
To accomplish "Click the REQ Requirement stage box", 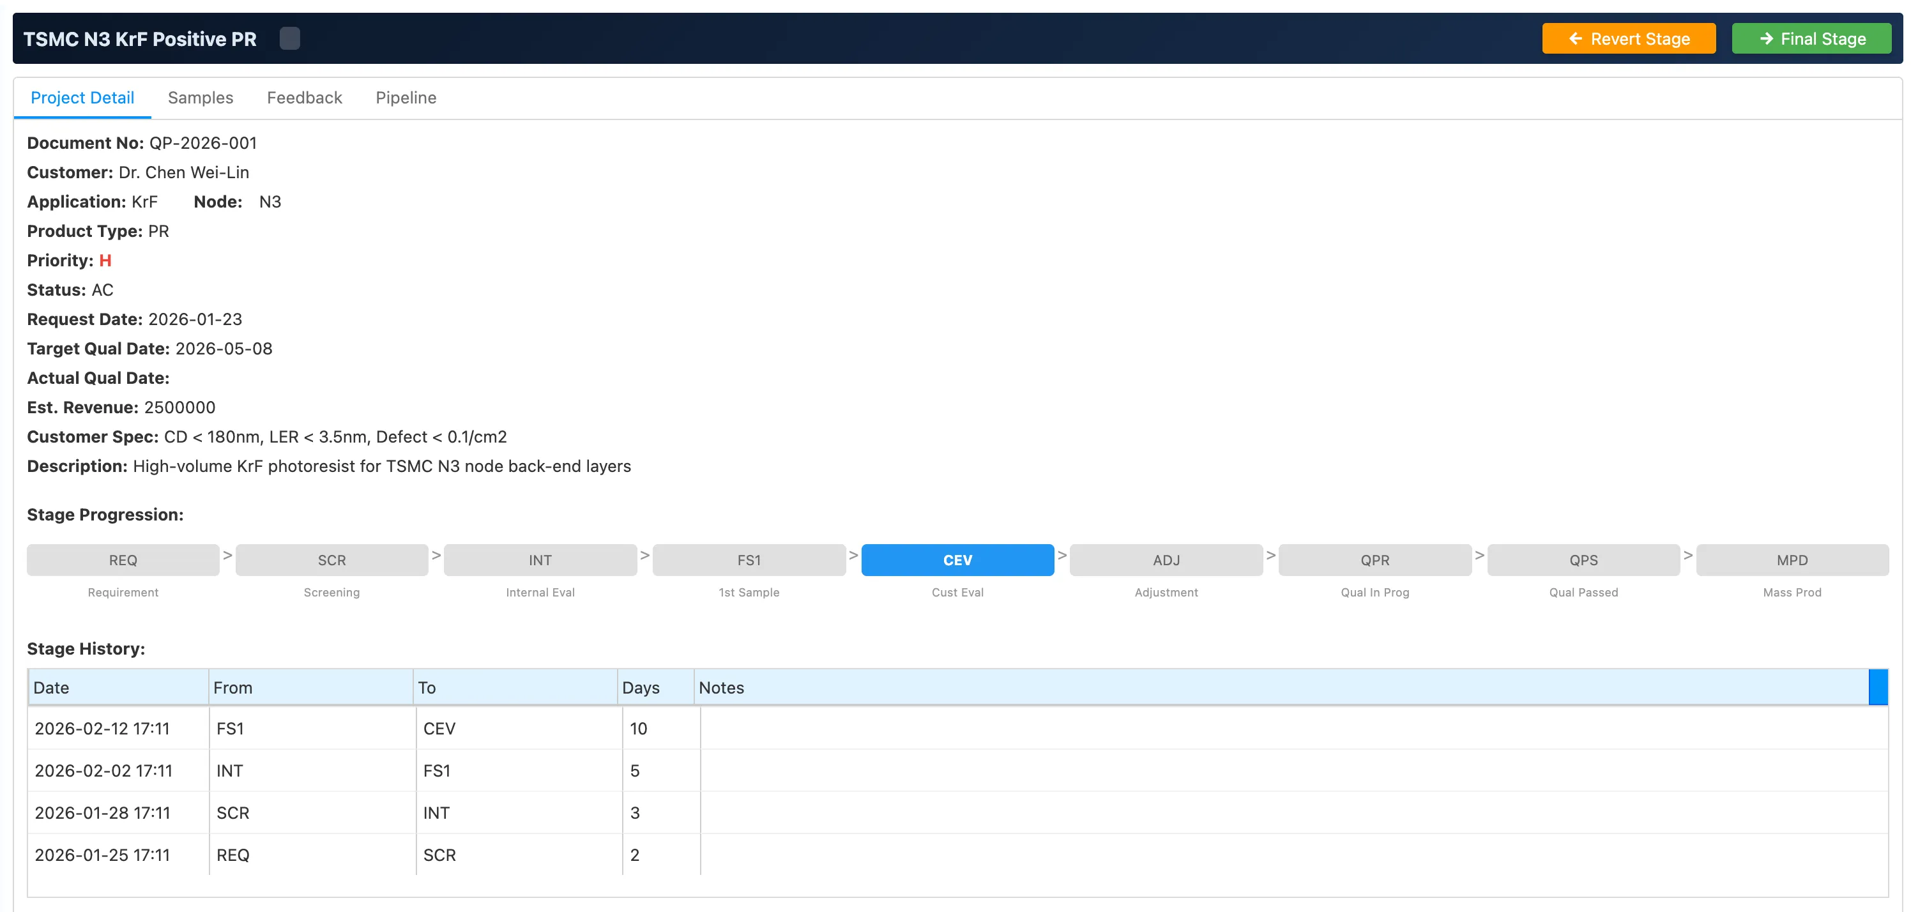I will coord(123,560).
